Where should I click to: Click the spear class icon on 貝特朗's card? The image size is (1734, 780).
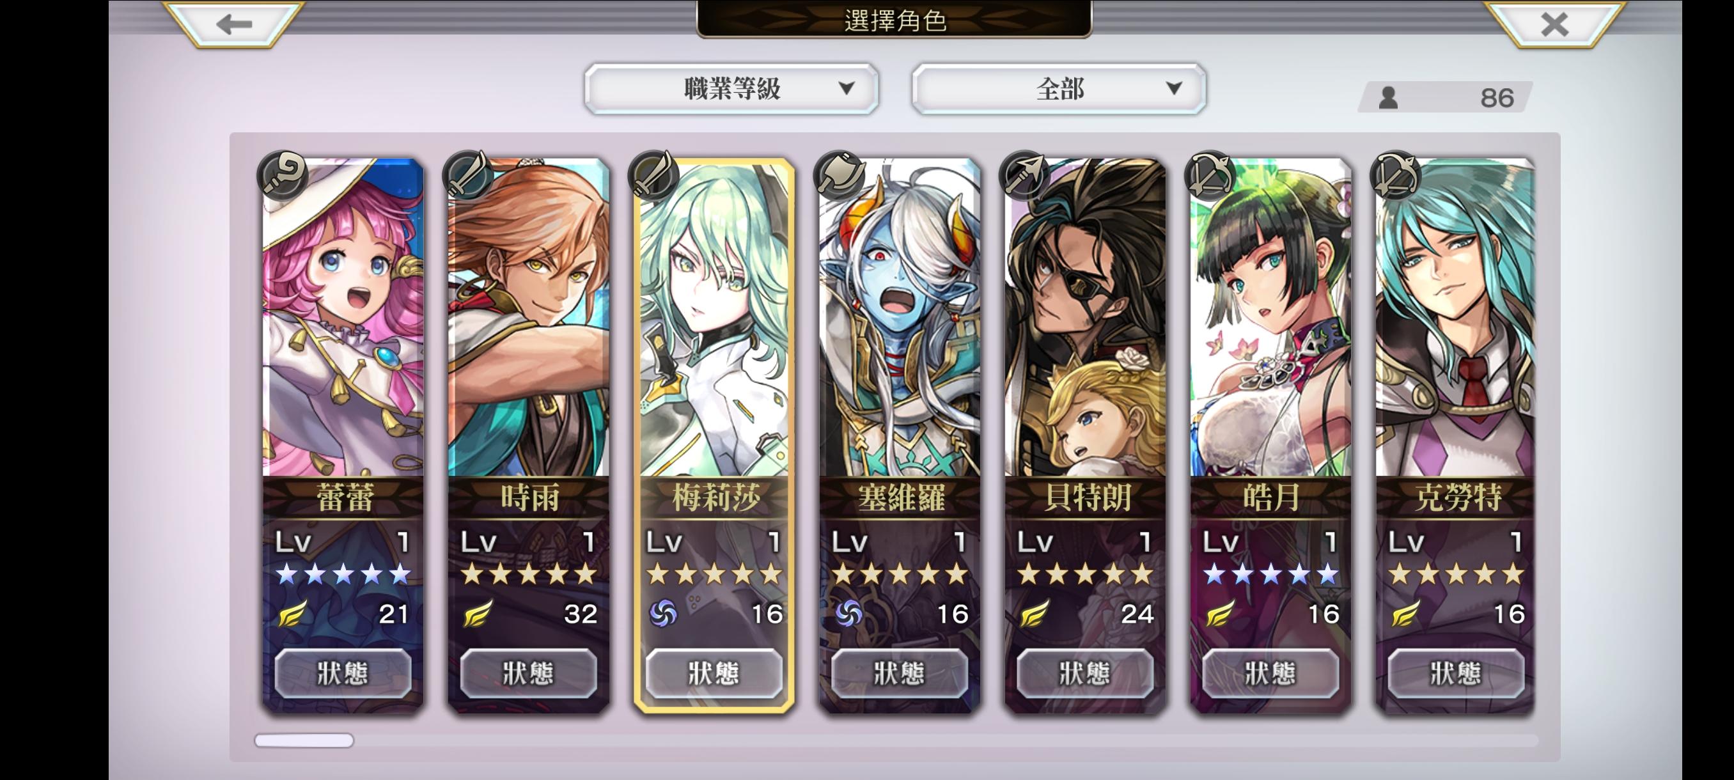[1024, 175]
